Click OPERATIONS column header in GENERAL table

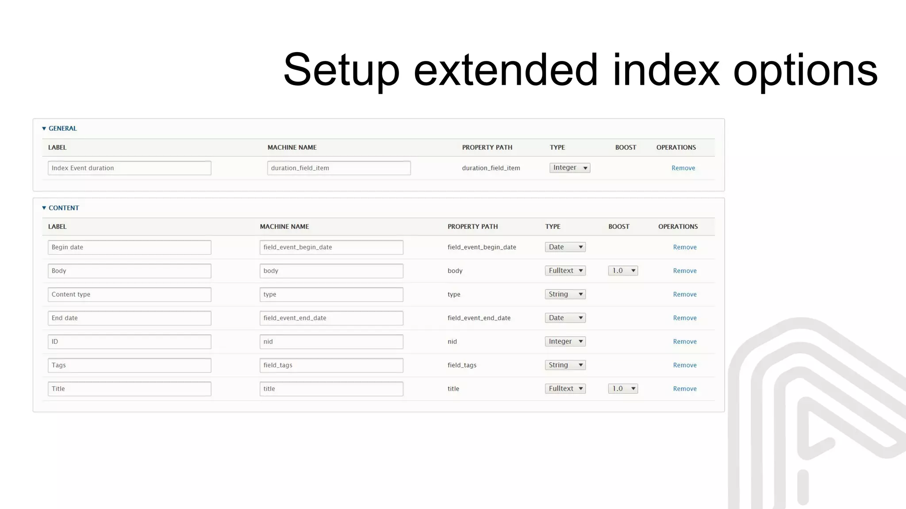pyautogui.click(x=676, y=148)
